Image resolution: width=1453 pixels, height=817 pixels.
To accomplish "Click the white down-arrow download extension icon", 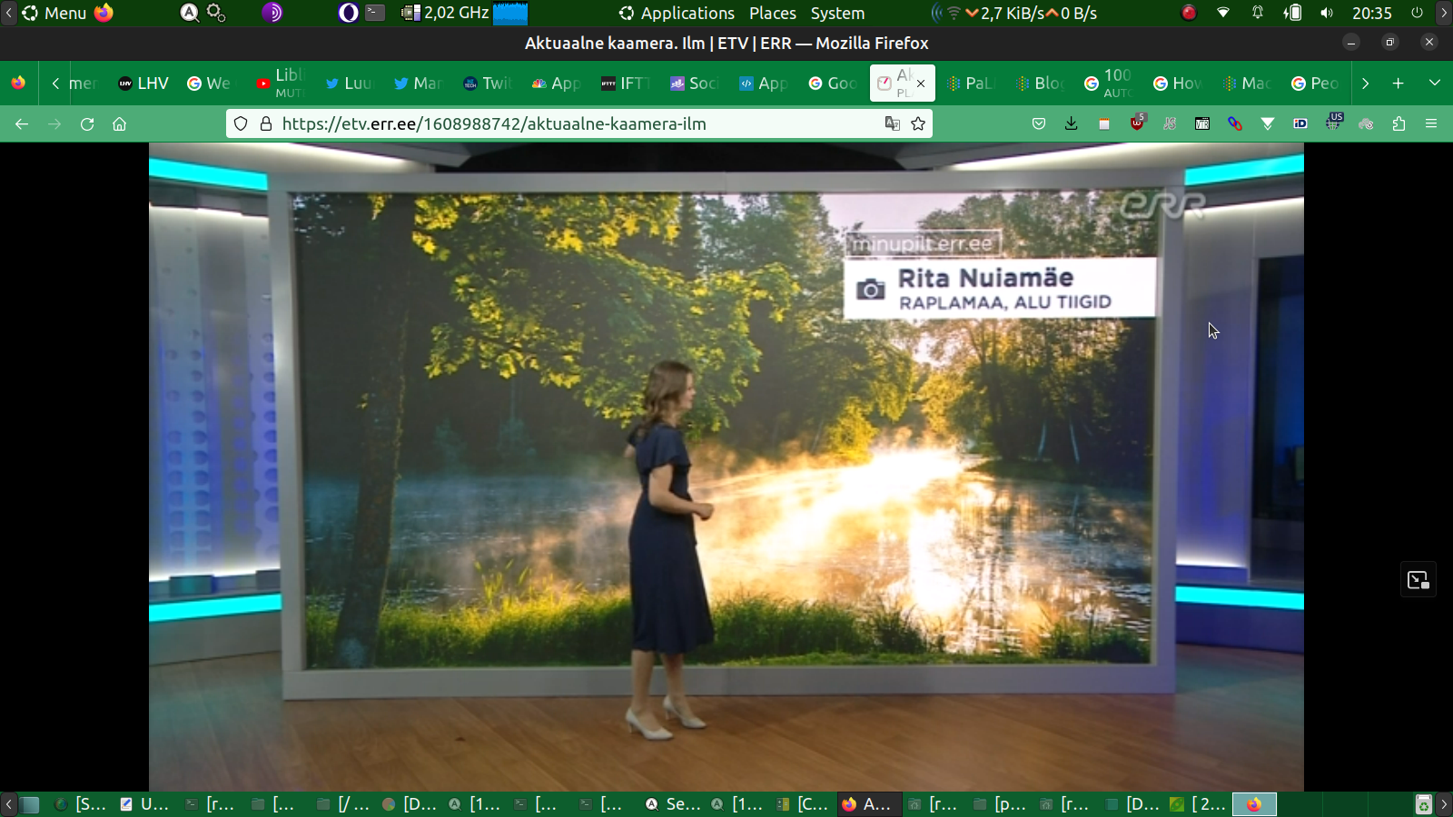I will pyautogui.click(x=1268, y=123).
